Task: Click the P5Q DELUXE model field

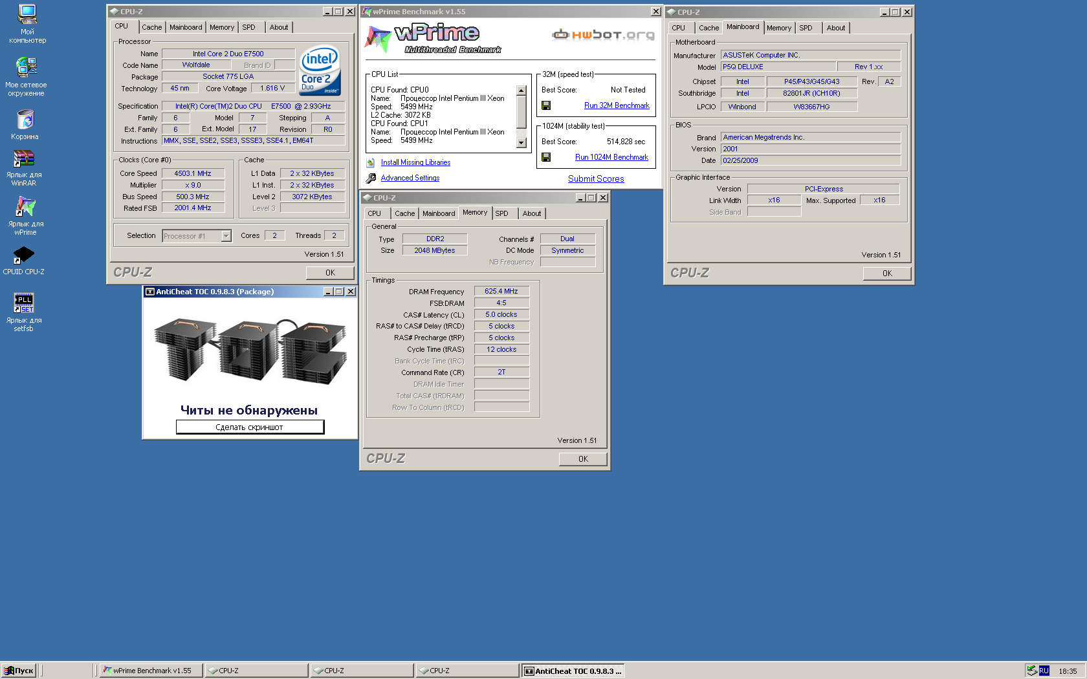Action: point(778,67)
